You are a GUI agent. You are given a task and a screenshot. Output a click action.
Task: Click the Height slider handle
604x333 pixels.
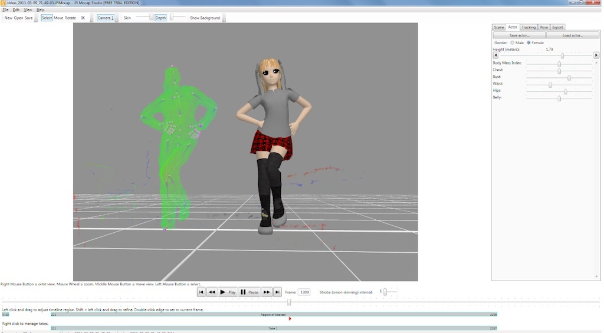tap(562, 56)
